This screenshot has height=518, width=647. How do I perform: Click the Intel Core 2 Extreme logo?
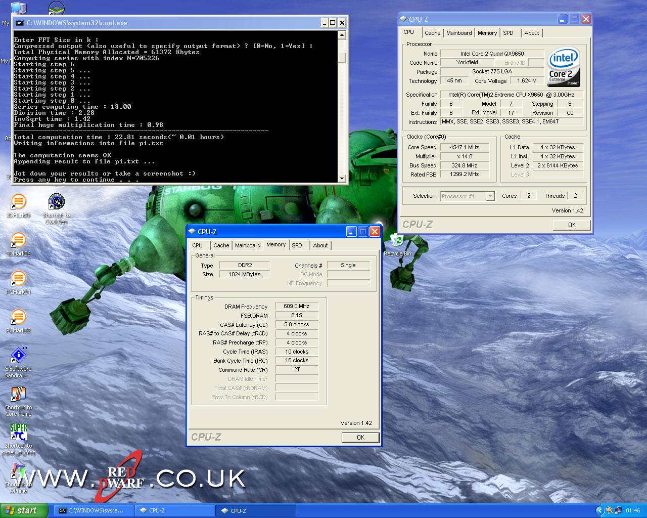point(564,67)
